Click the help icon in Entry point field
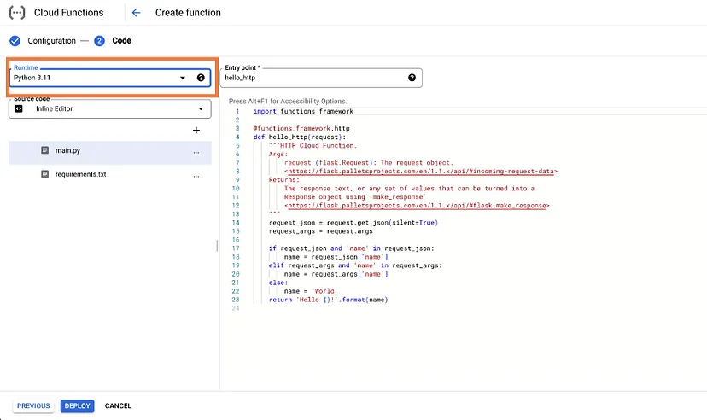This screenshot has height=420, width=707. pyautogui.click(x=412, y=78)
